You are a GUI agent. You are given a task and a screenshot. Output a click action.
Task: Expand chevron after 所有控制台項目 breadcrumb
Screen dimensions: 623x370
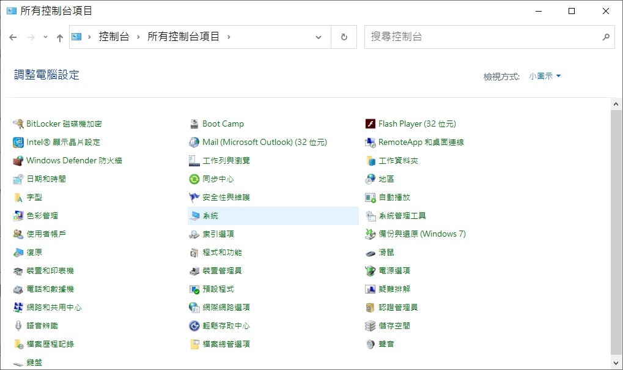click(x=229, y=37)
